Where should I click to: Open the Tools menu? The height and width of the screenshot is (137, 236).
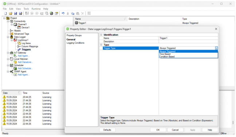[26, 9]
